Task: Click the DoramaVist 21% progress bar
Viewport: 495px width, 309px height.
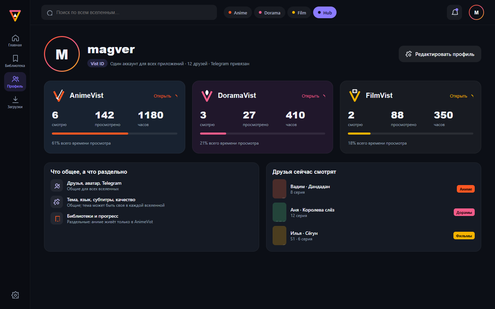Action: click(x=263, y=134)
